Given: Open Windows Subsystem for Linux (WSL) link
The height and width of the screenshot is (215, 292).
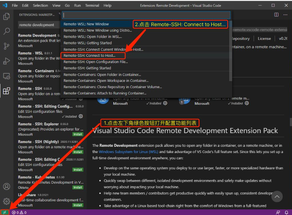Looking at the screenshot, I should [x=128, y=152].
